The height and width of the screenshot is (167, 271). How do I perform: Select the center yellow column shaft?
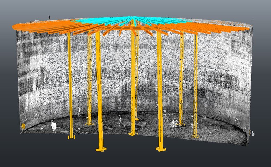(x=133, y=81)
